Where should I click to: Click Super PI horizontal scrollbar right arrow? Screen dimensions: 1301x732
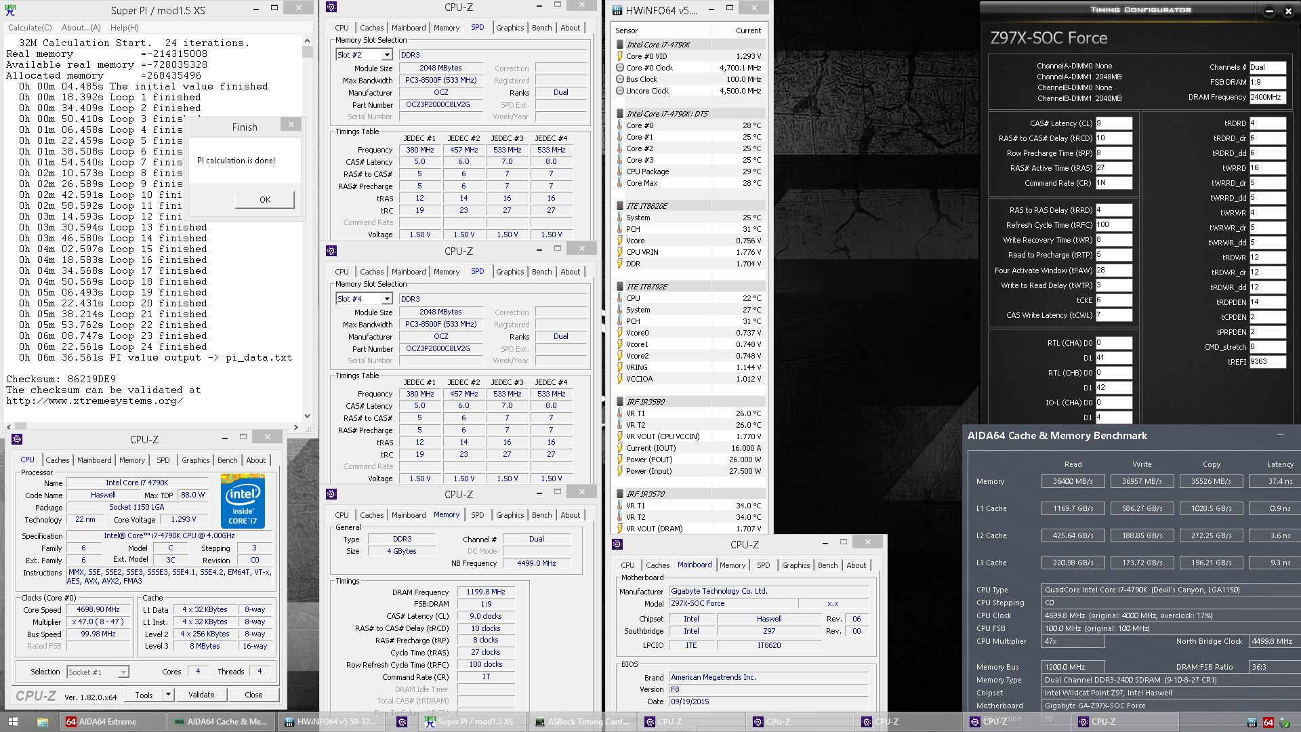(x=295, y=427)
